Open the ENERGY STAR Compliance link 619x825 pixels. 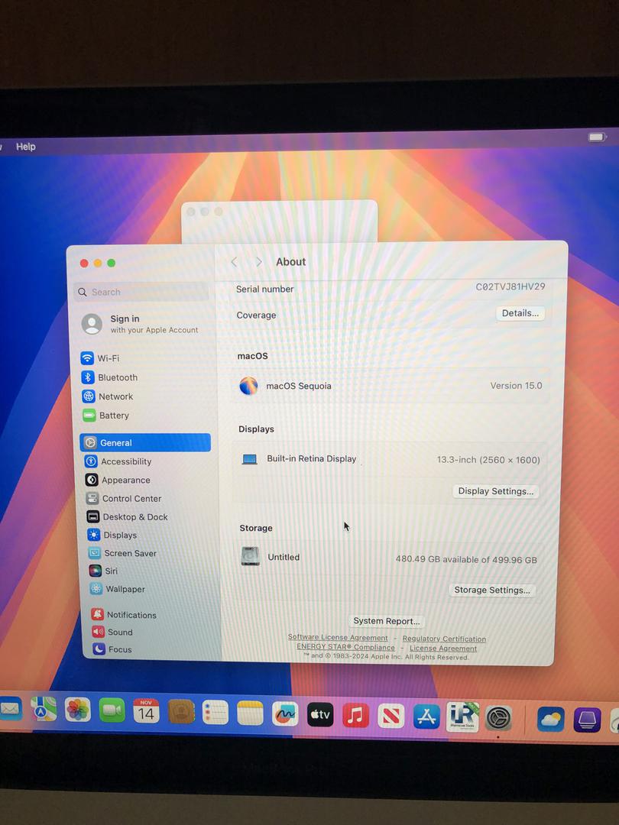coord(345,647)
